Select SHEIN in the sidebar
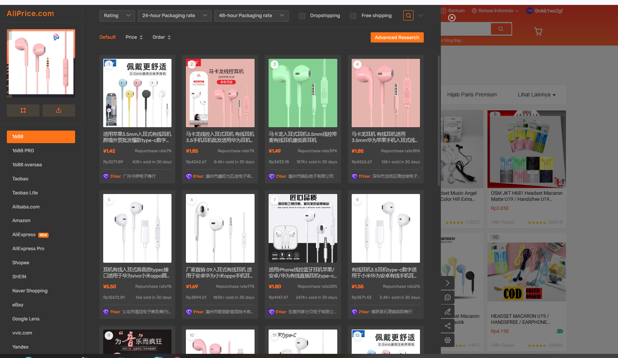 19,277
